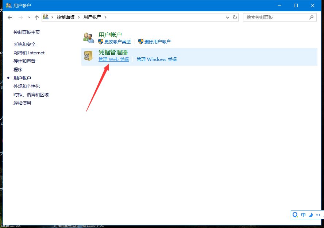The height and width of the screenshot is (228, 324).
Task: Toggle 中 Chinese input mode
Action: click(x=303, y=215)
